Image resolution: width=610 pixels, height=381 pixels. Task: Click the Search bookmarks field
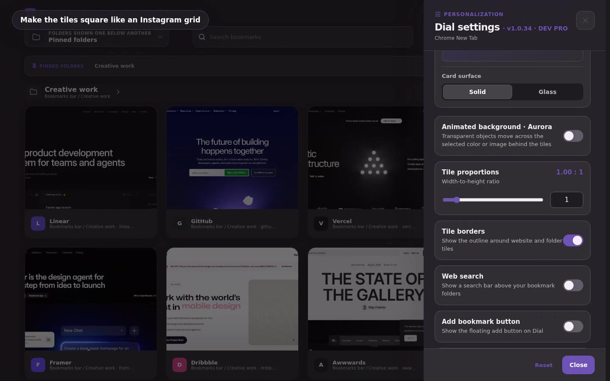[x=302, y=37]
